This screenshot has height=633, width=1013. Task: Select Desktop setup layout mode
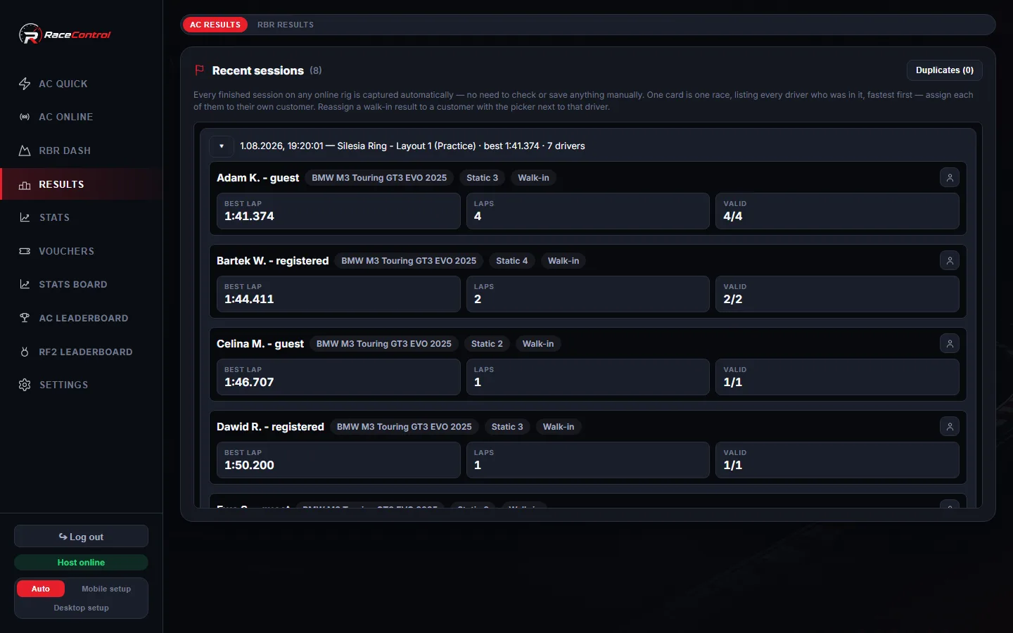(x=81, y=608)
